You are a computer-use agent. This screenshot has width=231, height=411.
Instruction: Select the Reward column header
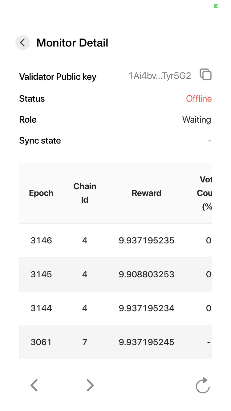coord(146,193)
